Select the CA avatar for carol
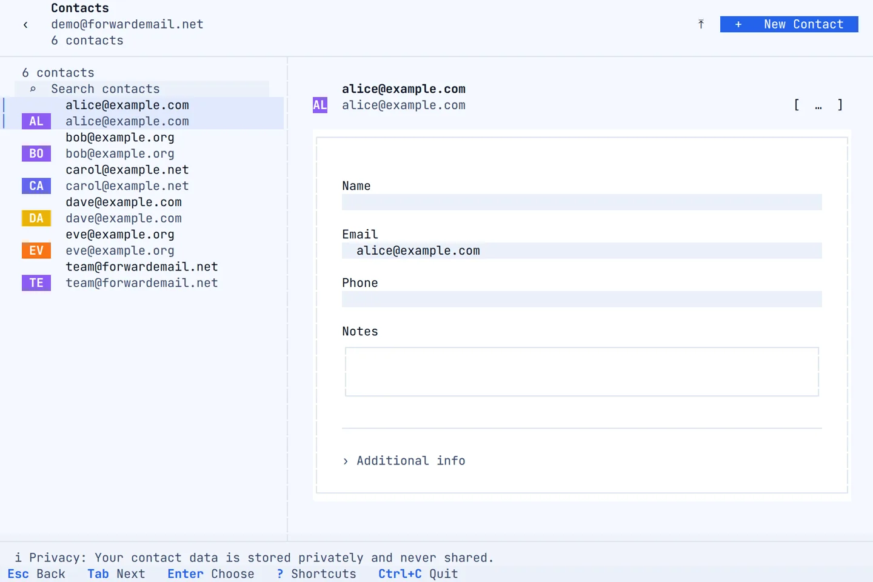Screen dimensions: 873x582 (x=36, y=186)
